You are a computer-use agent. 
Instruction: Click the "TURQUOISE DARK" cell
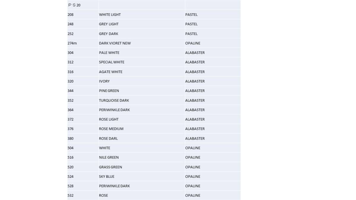click(114, 100)
